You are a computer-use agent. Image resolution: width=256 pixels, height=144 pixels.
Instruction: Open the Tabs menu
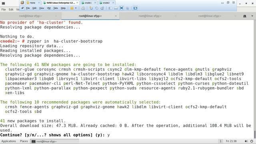click(56, 8)
